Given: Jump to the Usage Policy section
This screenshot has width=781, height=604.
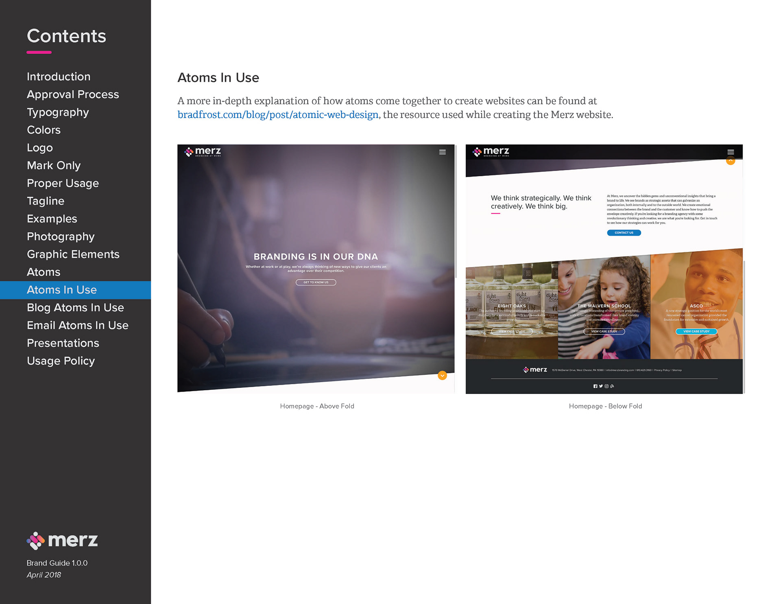Looking at the screenshot, I should (x=61, y=361).
